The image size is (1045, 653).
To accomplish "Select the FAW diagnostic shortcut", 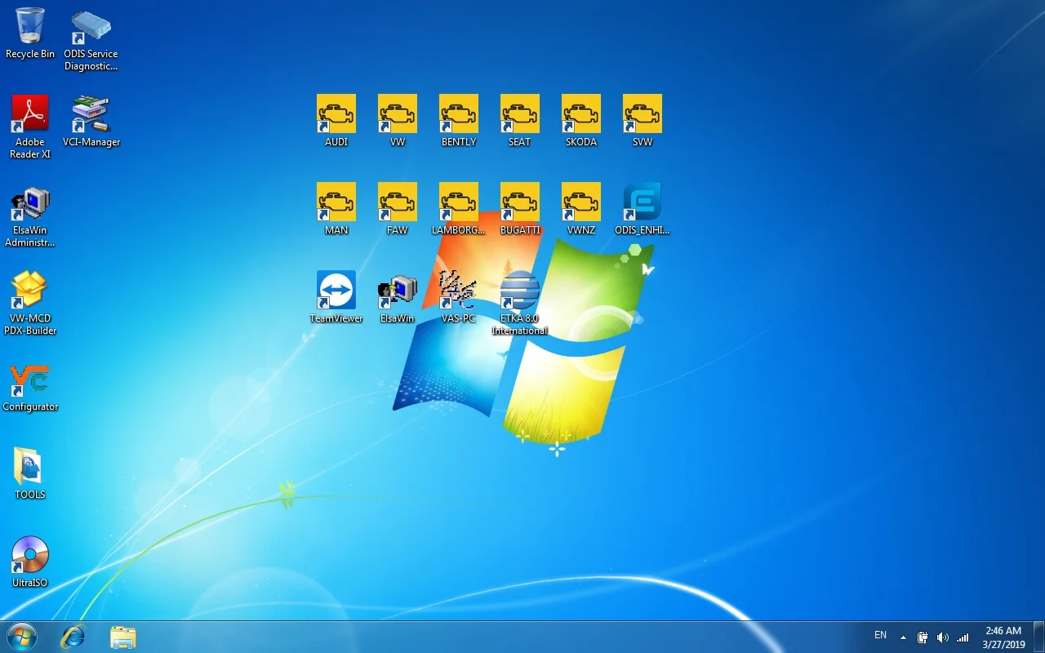I will point(398,209).
